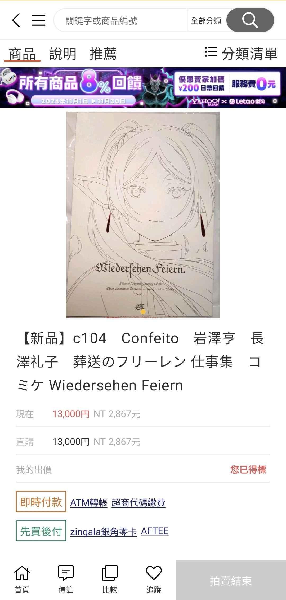
Task: Open the hamburger menu icon
Action: [38, 20]
